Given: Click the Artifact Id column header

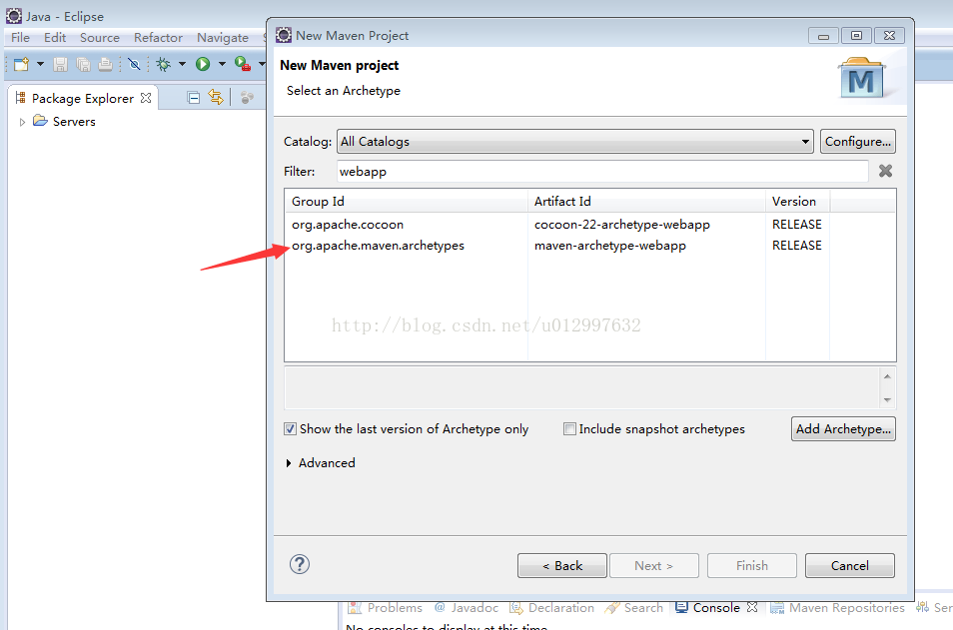Looking at the screenshot, I should pyautogui.click(x=646, y=201).
